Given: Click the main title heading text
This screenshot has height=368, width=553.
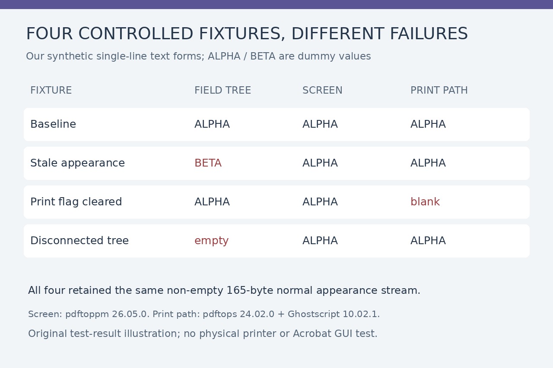Looking at the screenshot, I should coord(247,34).
